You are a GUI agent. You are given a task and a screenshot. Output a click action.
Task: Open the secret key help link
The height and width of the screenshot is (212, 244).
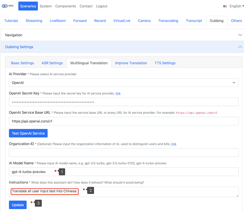[118, 93]
